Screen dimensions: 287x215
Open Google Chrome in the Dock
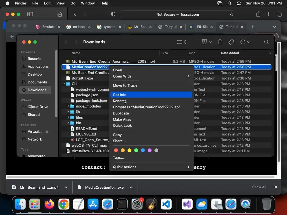pyautogui.click(x=64, y=204)
